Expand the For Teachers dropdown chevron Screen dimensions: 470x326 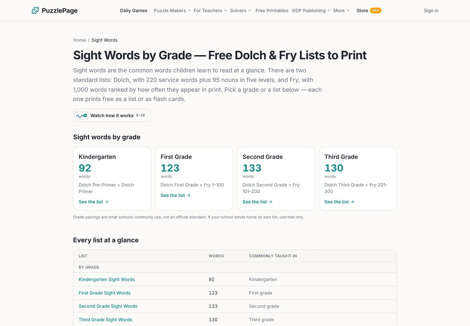[226, 11]
